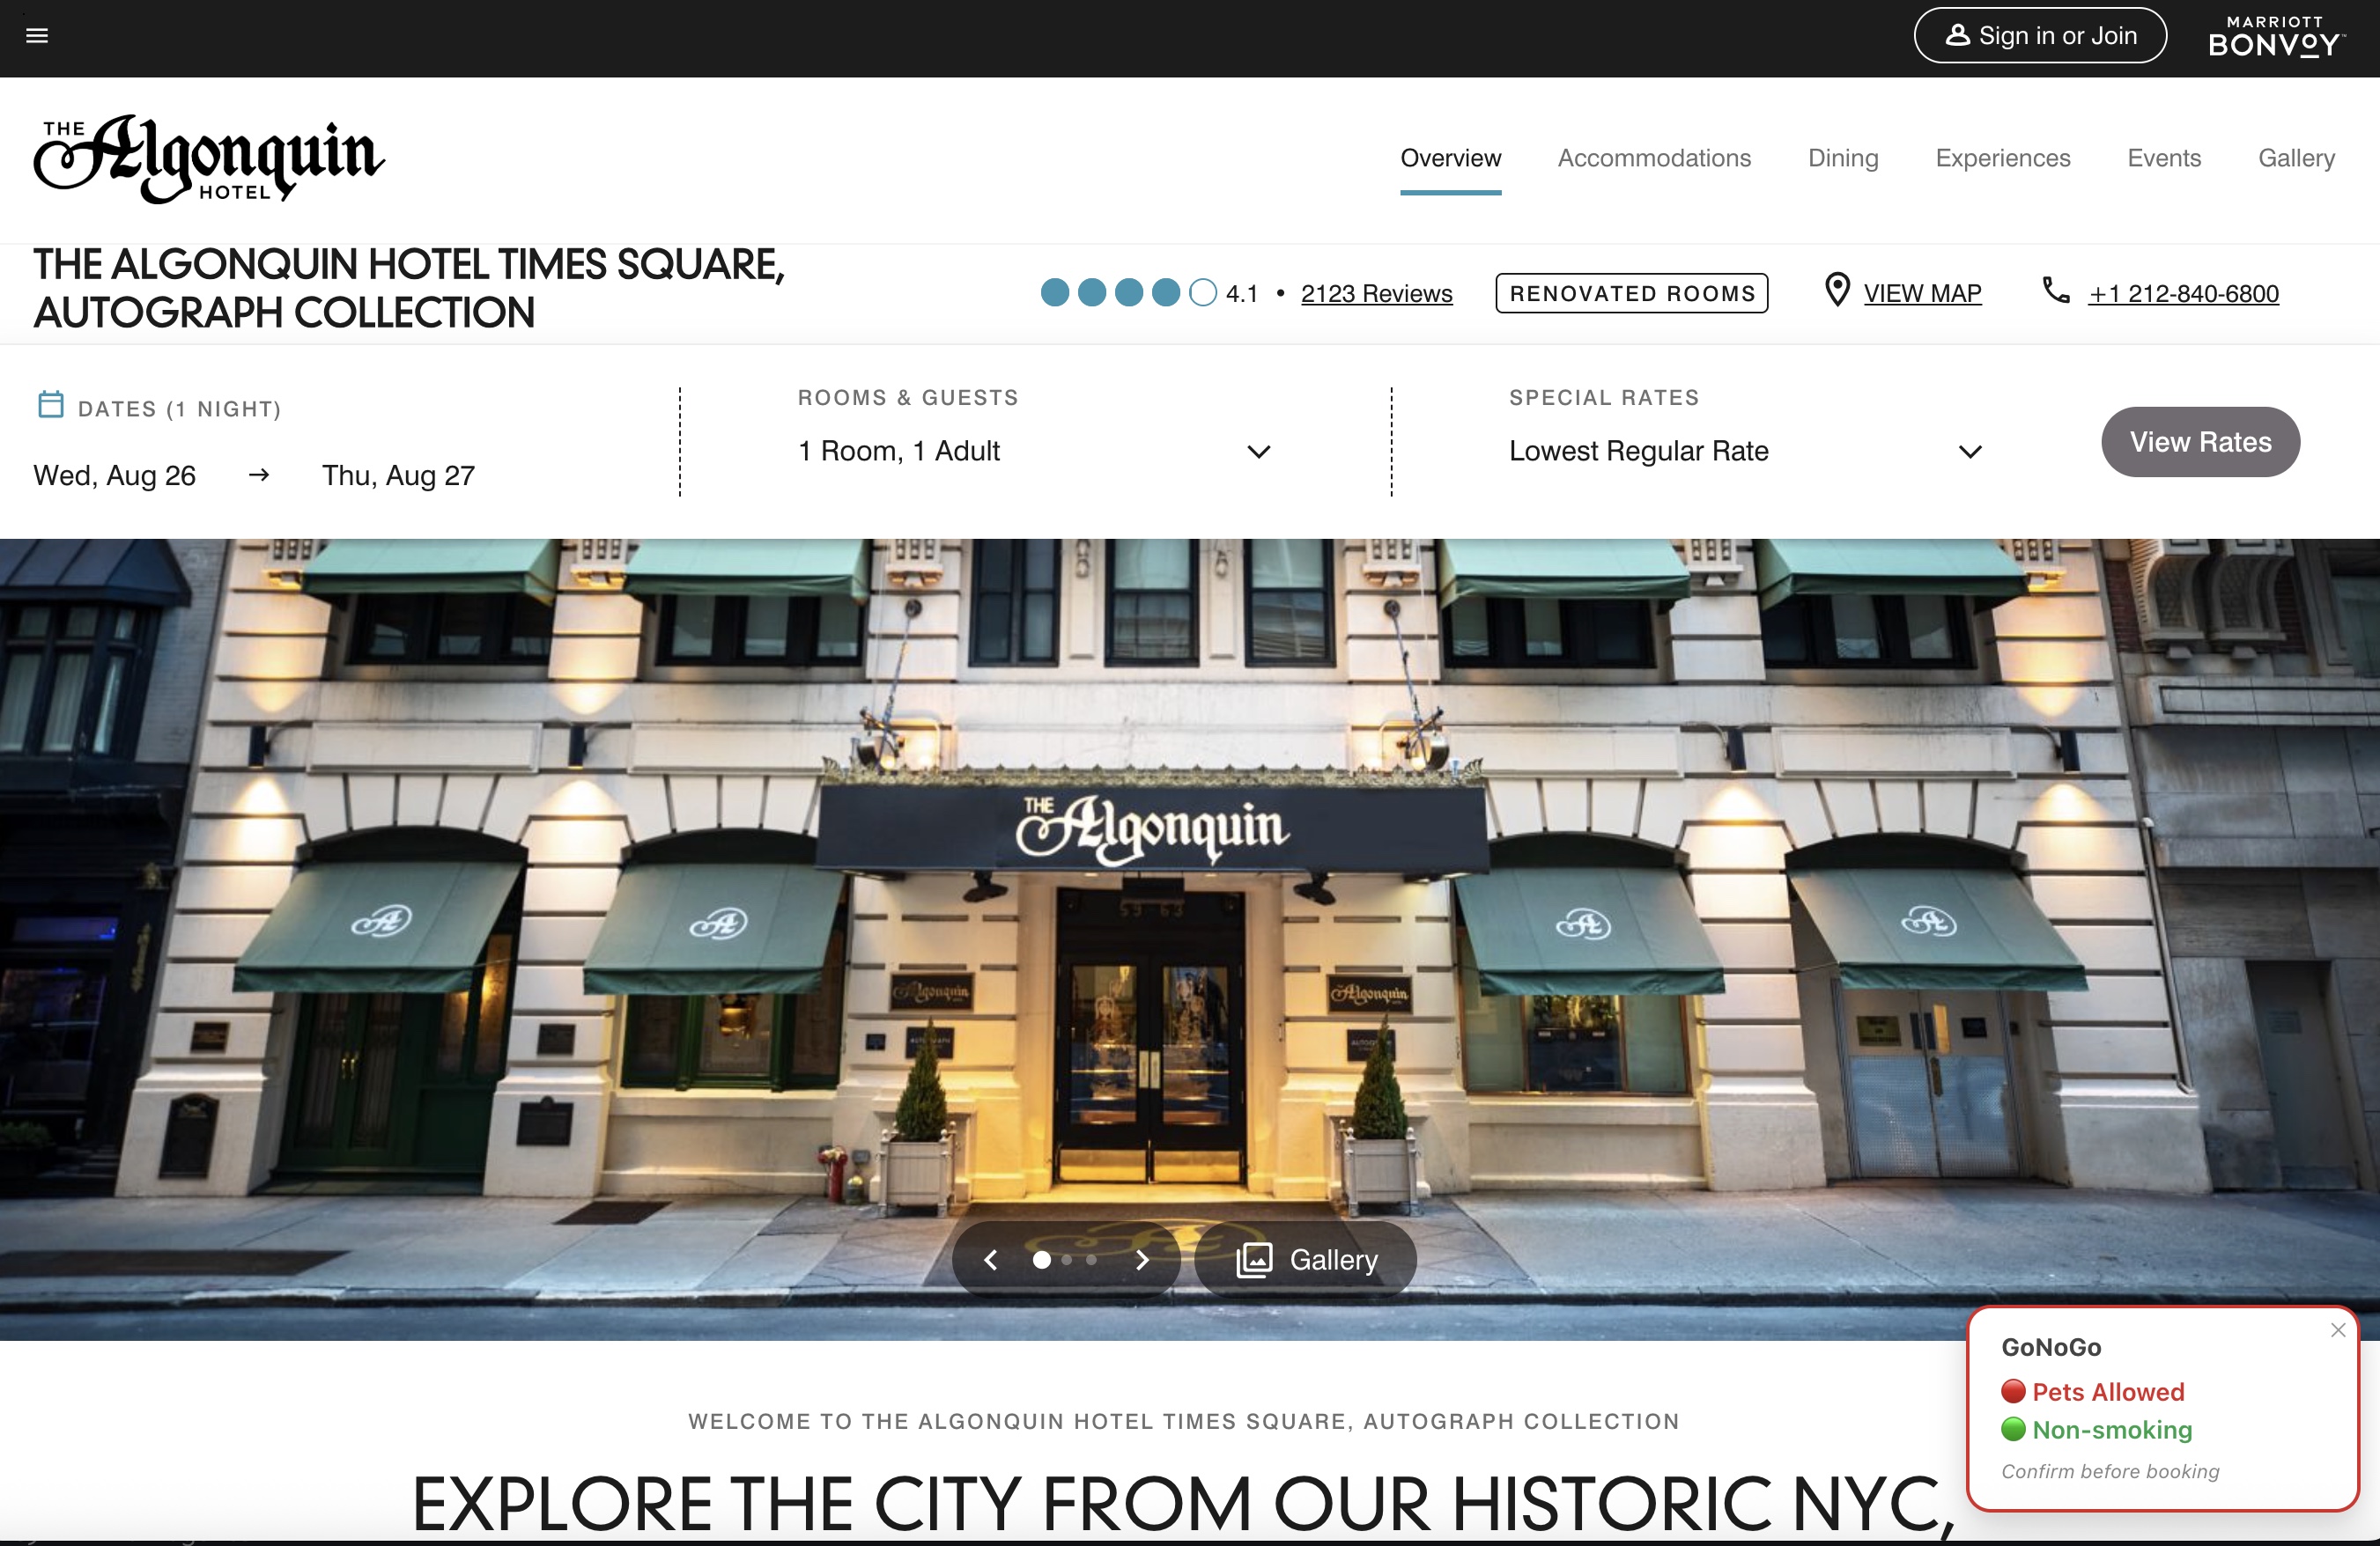Click the red Pets Allowed status dot
This screenshot has height=1546, width=2380.
tap(2013, 1391)
